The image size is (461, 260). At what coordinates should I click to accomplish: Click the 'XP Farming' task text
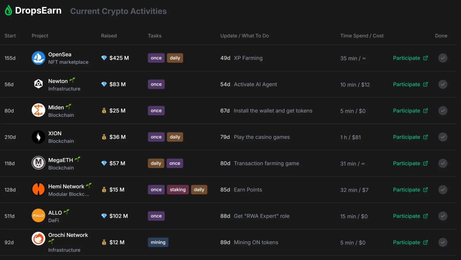[x=248, y=58]
